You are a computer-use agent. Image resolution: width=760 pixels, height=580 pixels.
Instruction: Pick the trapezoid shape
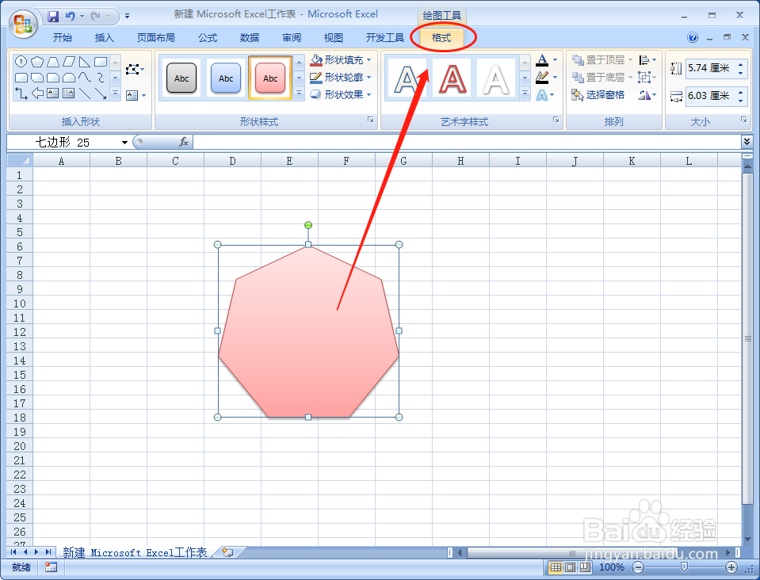tap(53, 62)
